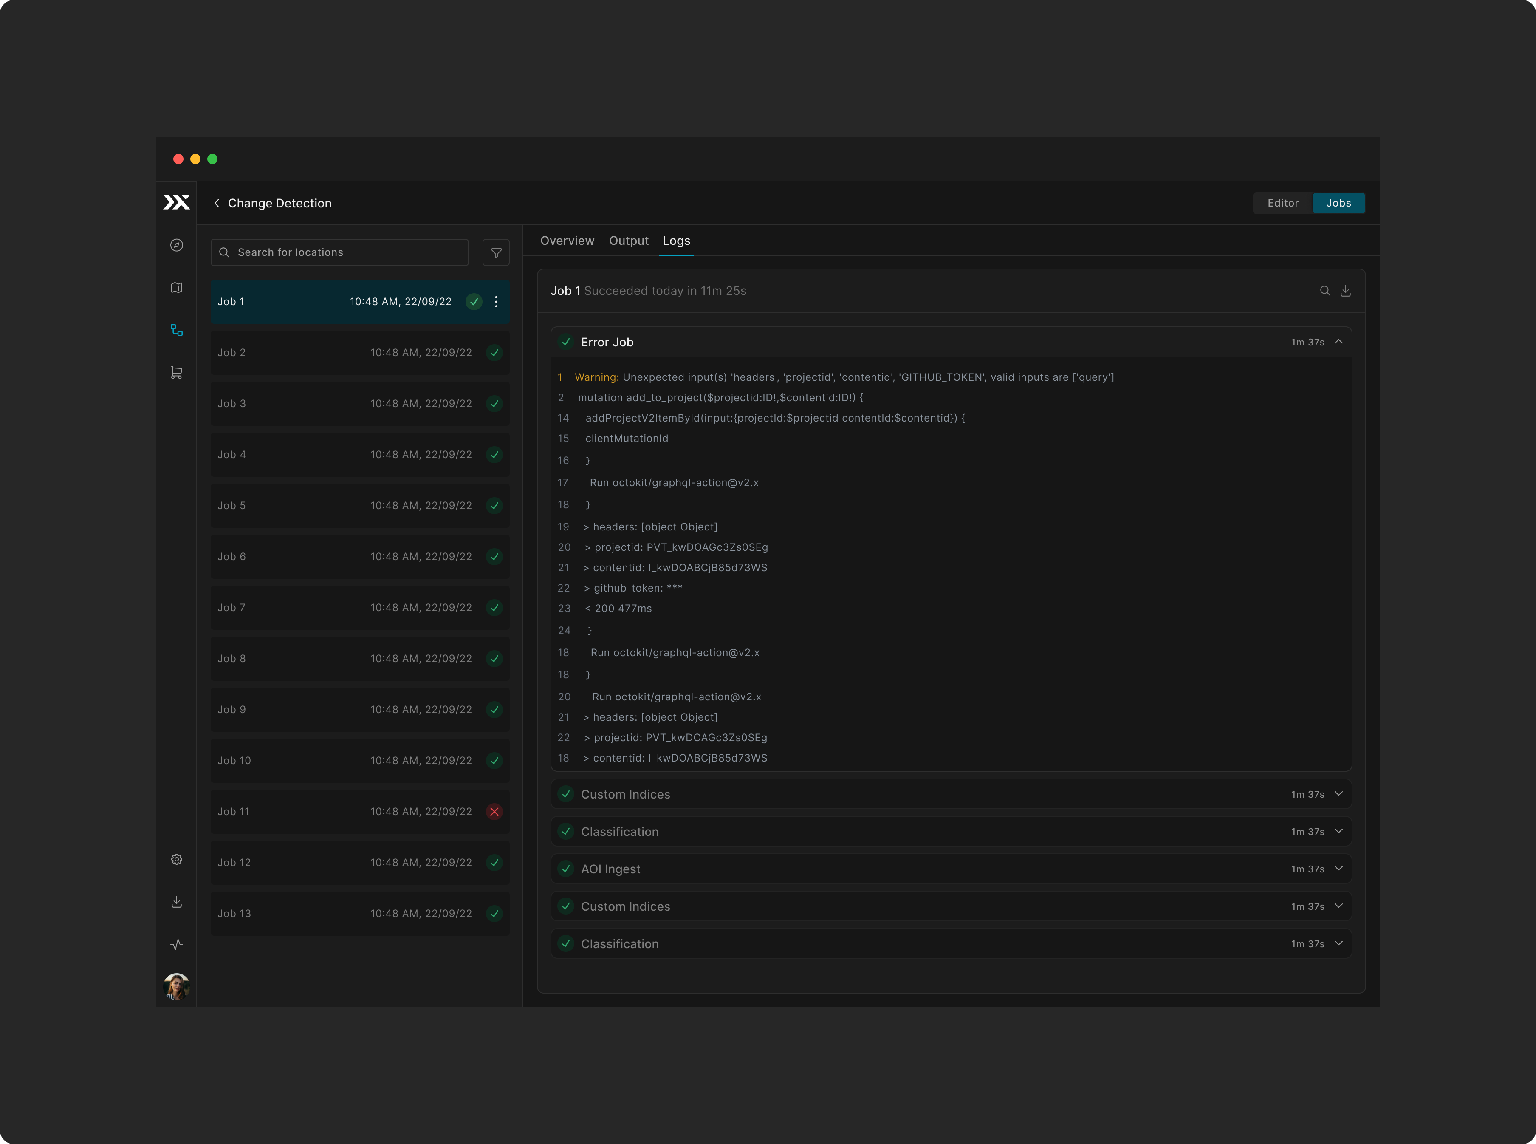
Task: Open the Overview tab
Action: pos(567,241)
